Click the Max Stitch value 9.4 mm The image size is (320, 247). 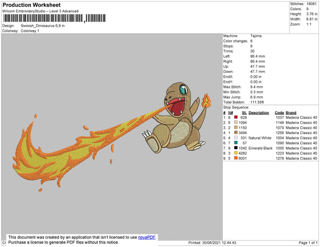pyautogui.click(x=257, y=87)
